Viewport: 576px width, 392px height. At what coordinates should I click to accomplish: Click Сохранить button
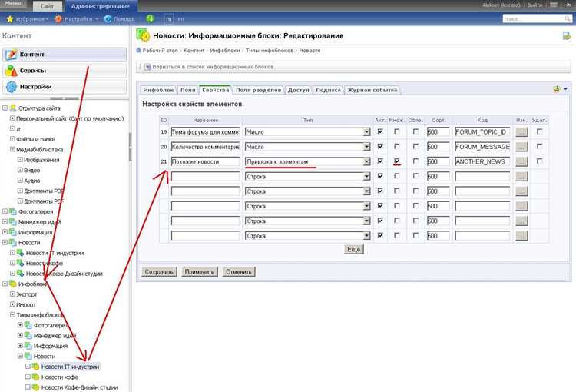(159, 272)
